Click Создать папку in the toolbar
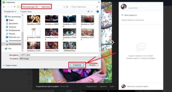 (x=26, y=11)
